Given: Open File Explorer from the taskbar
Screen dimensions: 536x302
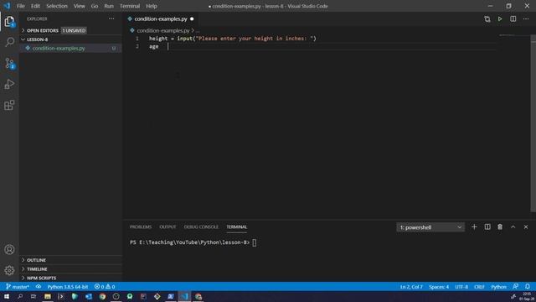Looking at the screenshot, I should 48,296.
